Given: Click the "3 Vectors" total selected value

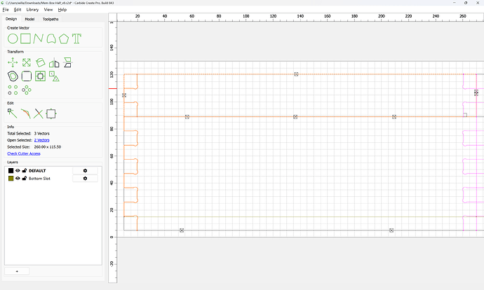Looking at the screenshot, I should (41, 134).
